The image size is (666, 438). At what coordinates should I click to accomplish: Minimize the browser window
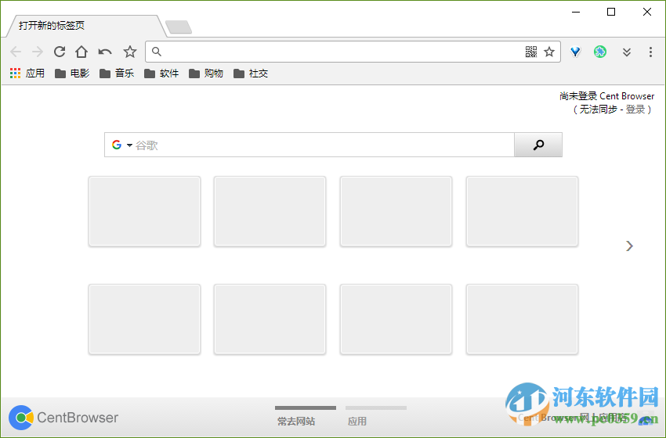click(x=576, y=12)
